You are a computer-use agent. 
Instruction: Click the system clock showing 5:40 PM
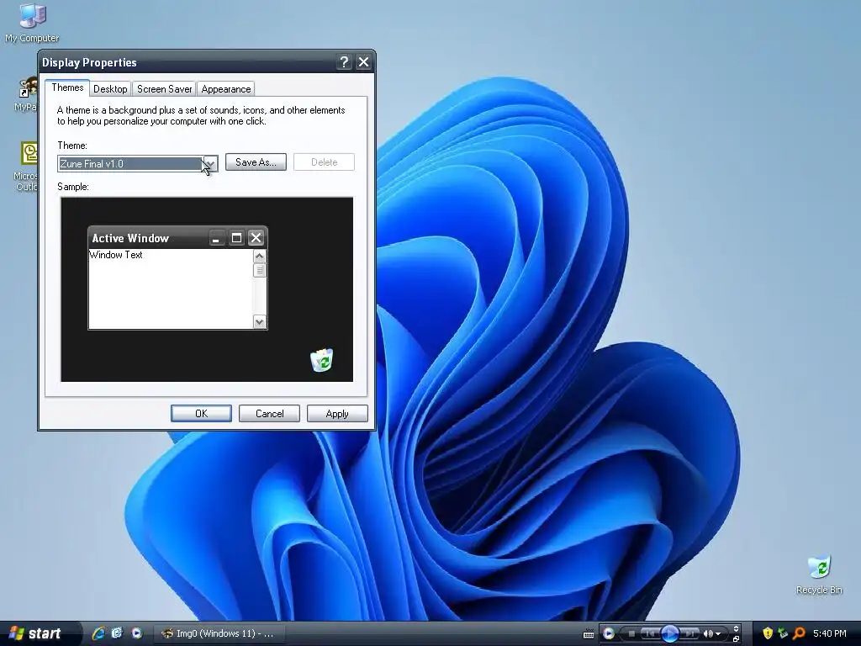tap(829, 634)
